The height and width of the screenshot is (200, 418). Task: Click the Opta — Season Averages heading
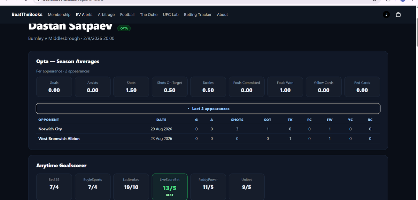pyautogui.click(x=68, y=61)
